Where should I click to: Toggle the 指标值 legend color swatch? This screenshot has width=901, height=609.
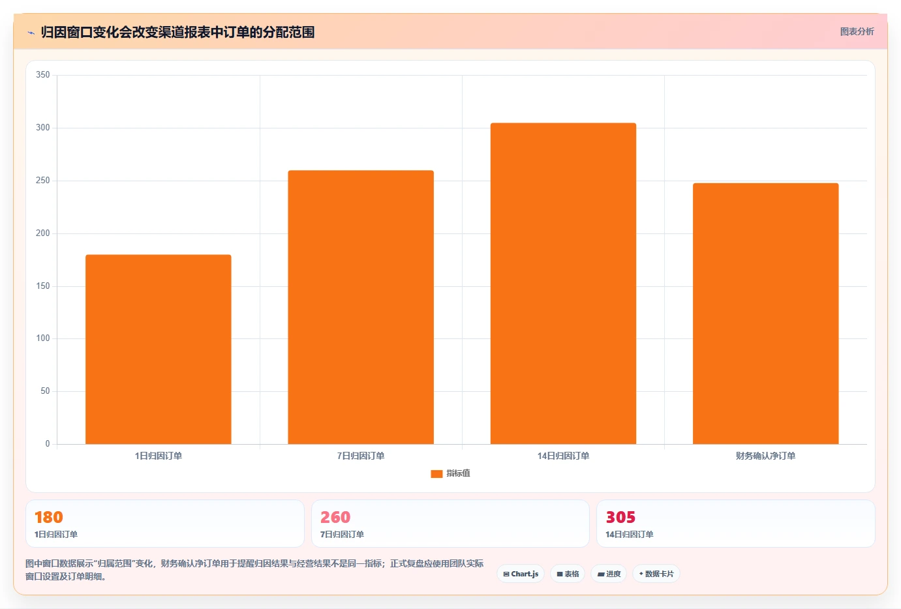[436, 473]
